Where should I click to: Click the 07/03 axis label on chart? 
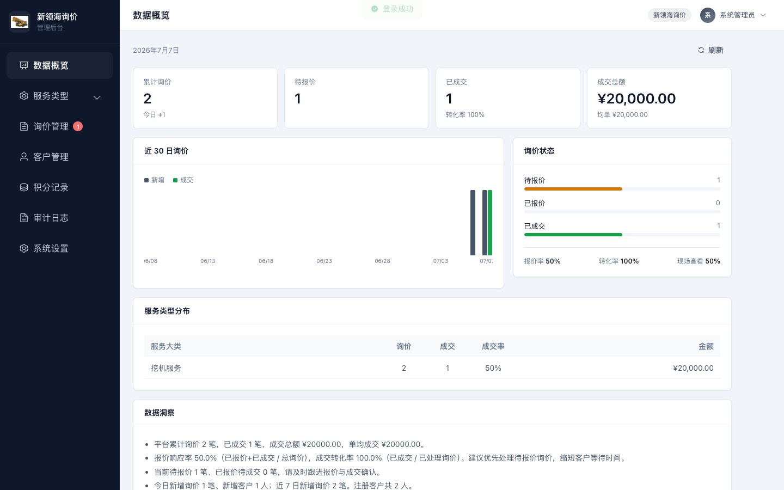(440, 261)
